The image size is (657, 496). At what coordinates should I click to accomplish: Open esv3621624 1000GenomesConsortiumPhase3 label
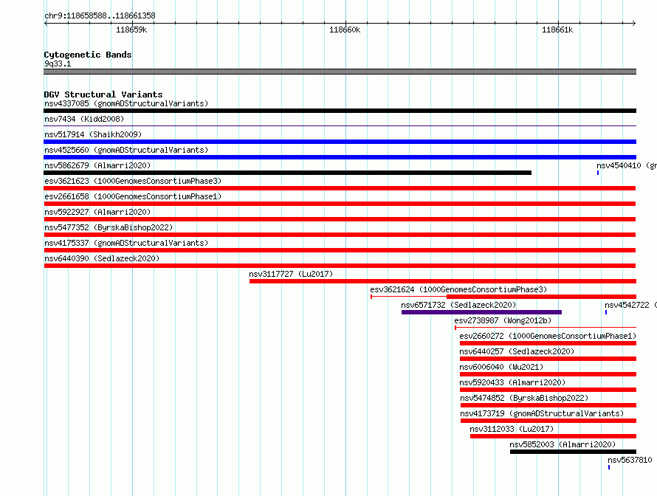[458, 289]
